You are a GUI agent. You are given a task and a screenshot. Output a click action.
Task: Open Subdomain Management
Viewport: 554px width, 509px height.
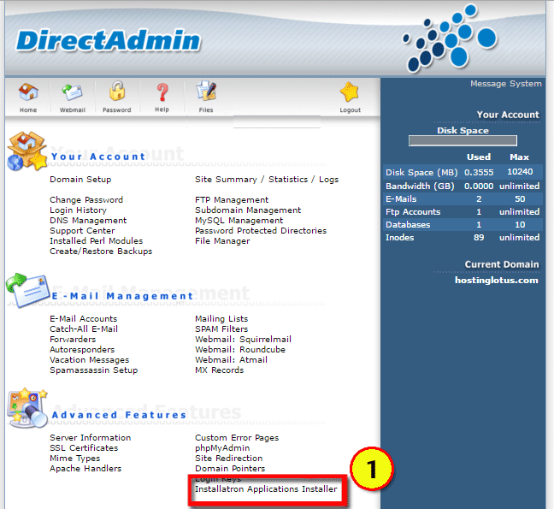coord(248,210)
